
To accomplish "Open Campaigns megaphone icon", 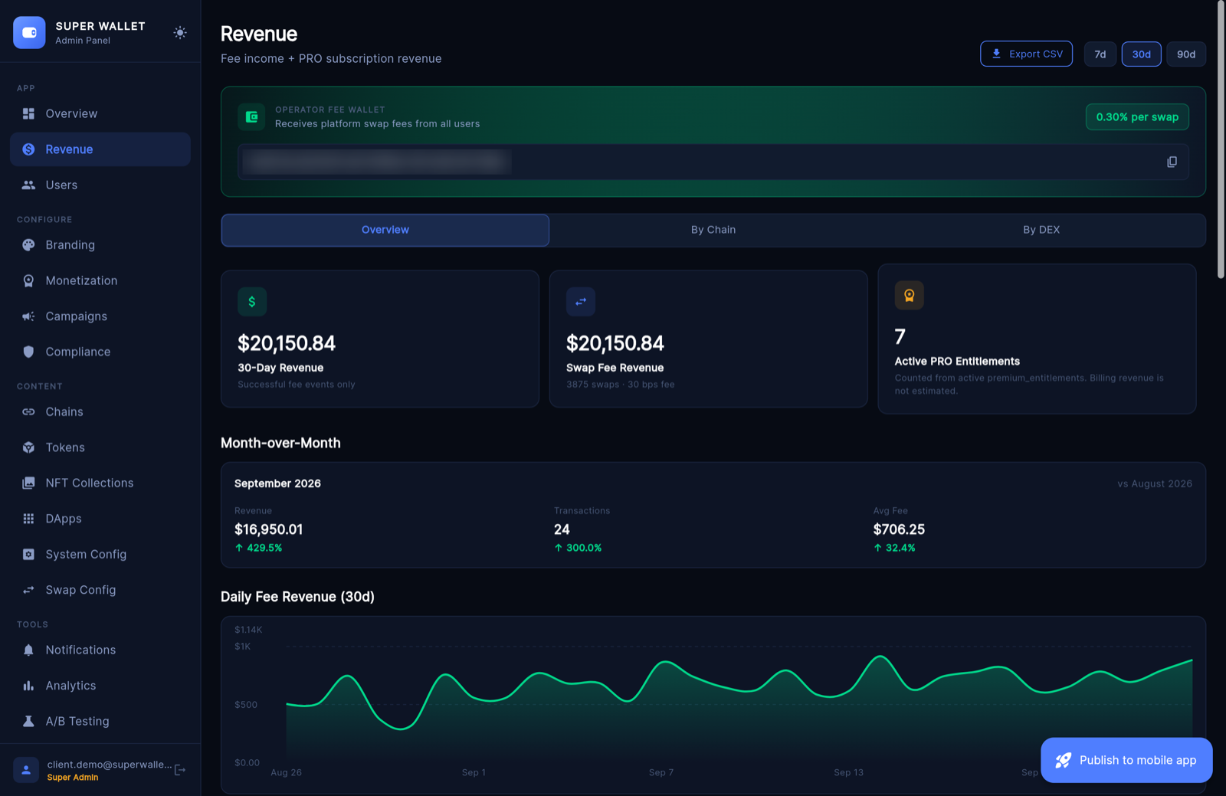I will coord(28,316).
